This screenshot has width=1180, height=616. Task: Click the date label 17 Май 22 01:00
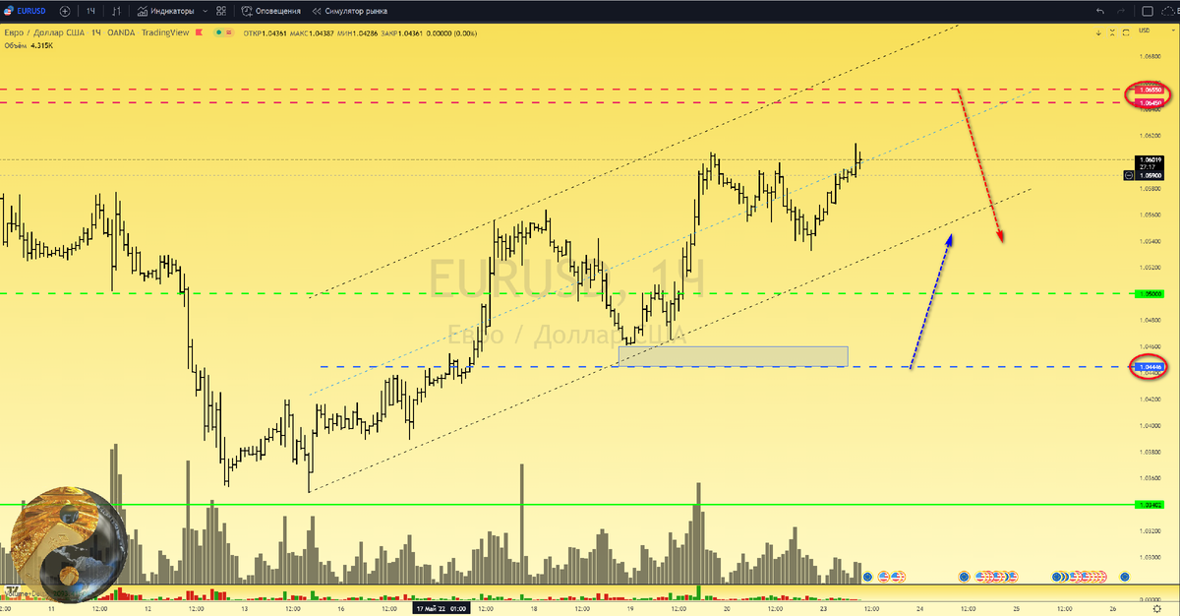(x=440, y=609)
